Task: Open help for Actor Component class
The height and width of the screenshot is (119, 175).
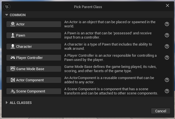Action: (x=167, y=80)
